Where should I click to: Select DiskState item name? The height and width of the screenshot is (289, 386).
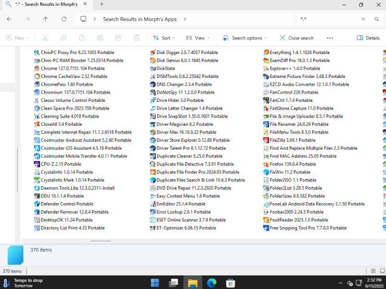165,69
